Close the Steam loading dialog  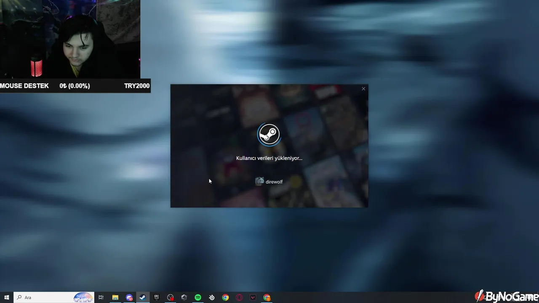pos(363,89)
